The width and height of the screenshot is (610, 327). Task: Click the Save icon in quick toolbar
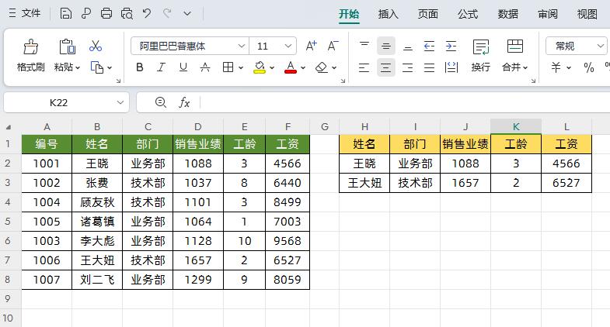(66, 13)
